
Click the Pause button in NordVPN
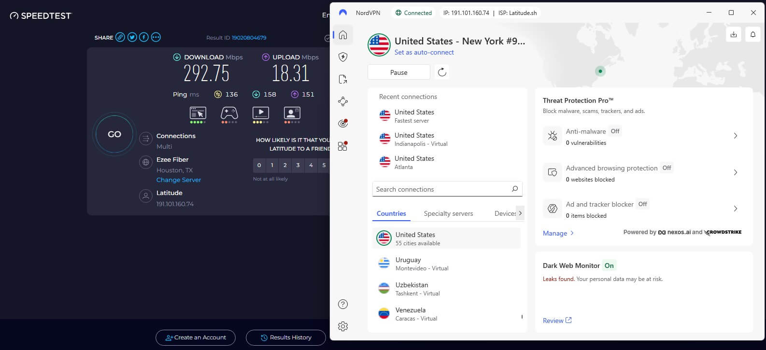click(399, 72)
